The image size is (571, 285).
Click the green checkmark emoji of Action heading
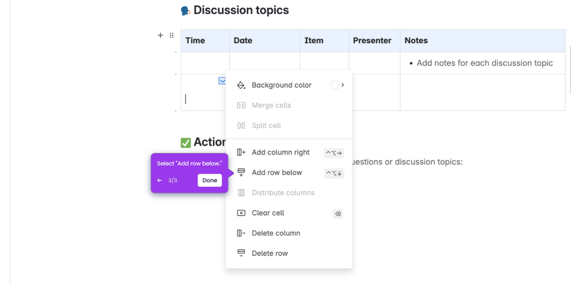pyautogui.click(x=186, y=143)
